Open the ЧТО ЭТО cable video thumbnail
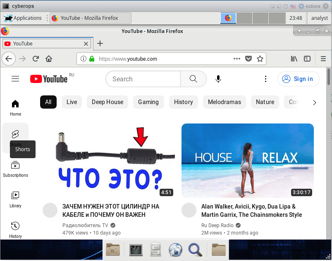332x261 pixels. (109, 161)
